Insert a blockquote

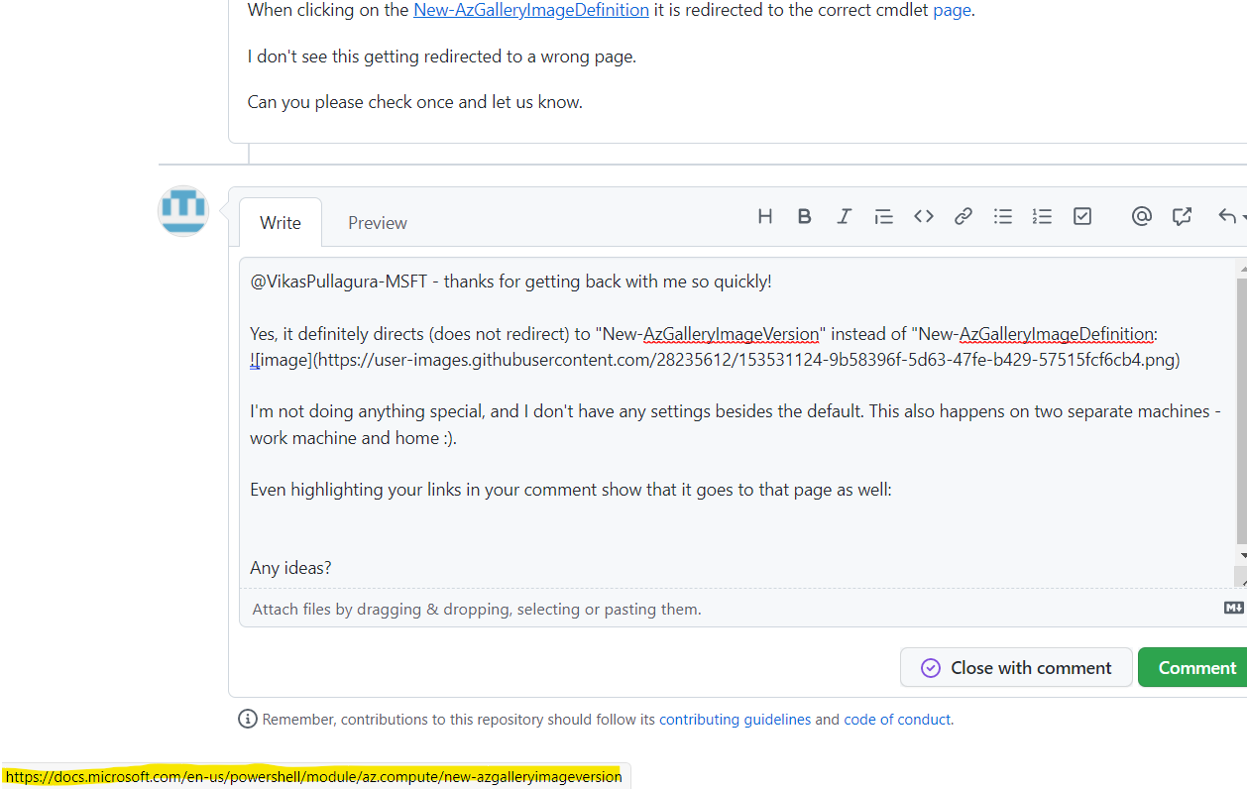point(883,216)
